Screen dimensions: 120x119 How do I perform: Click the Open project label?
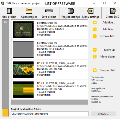[29, 17]
